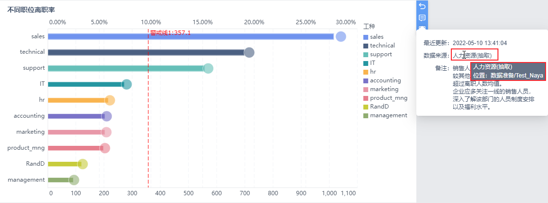
Task: Click the circle marker ending the sales bar
Action: [341, 37]
